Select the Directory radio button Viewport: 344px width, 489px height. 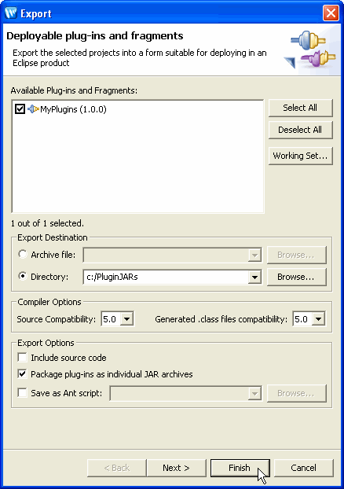tap(23, 276)
